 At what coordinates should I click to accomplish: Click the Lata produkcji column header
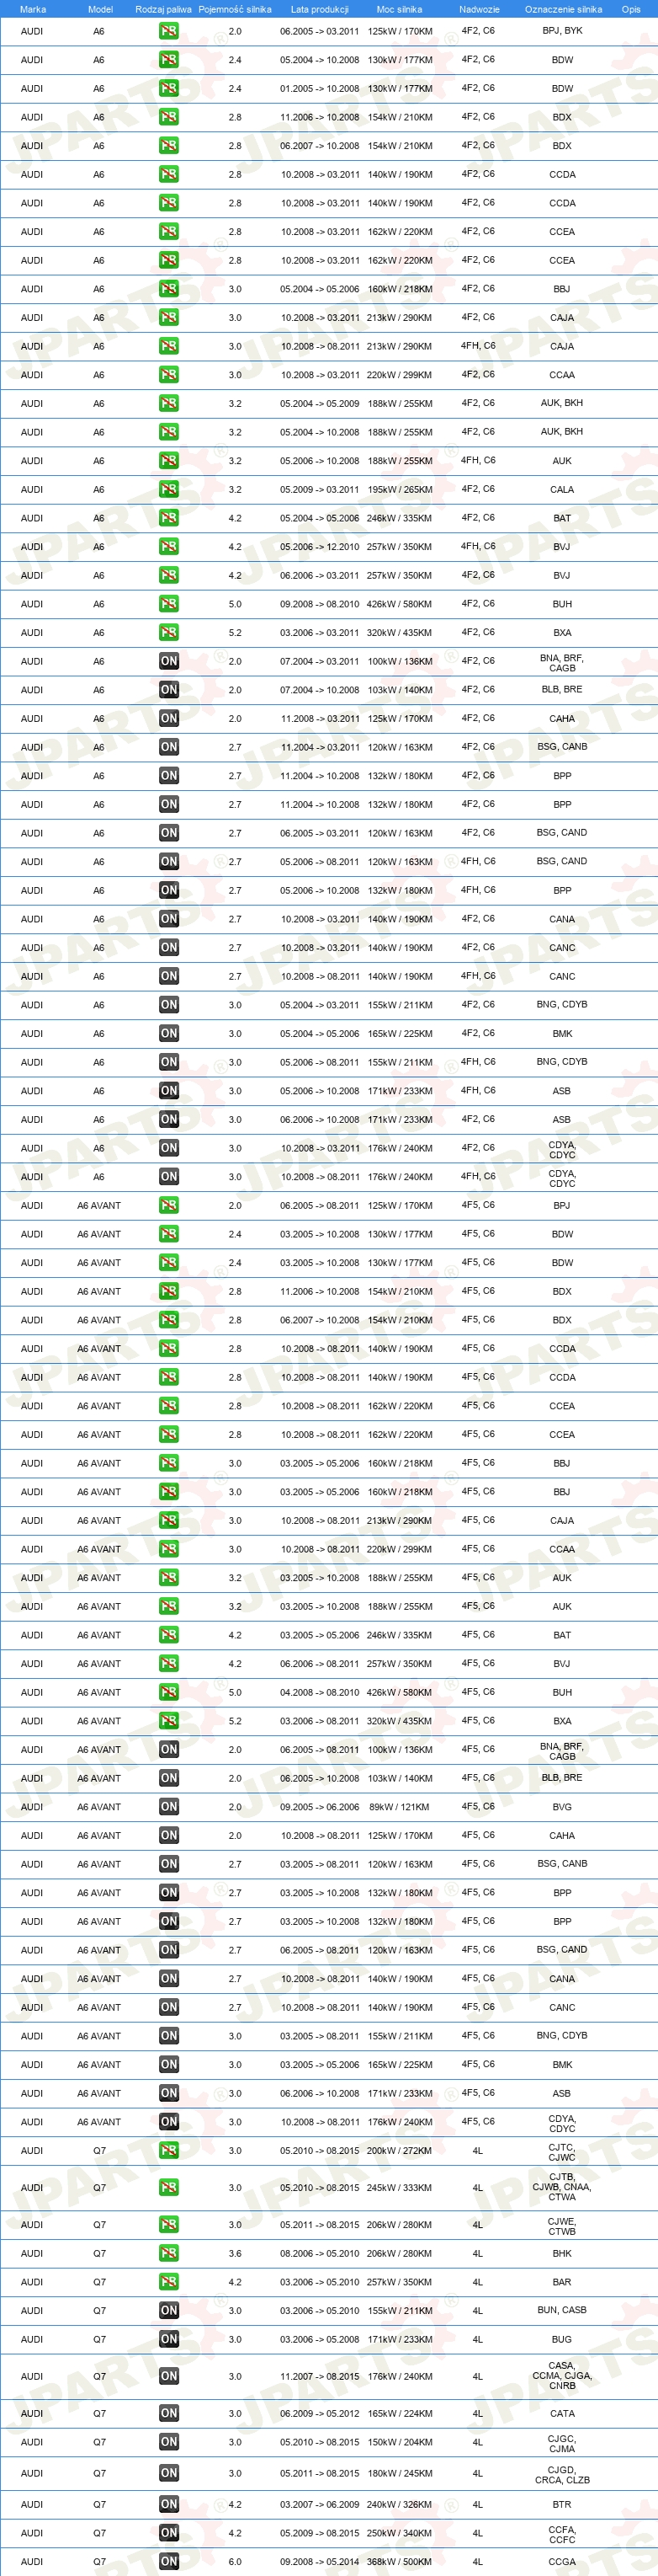(320, 9)
